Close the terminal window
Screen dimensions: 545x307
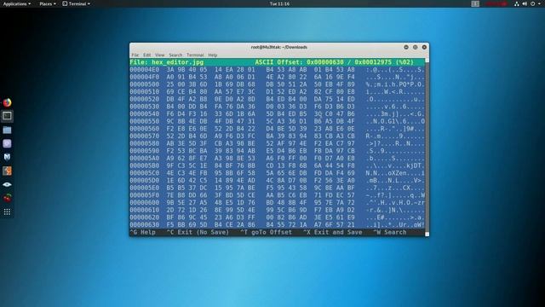(x=424, y=47)
